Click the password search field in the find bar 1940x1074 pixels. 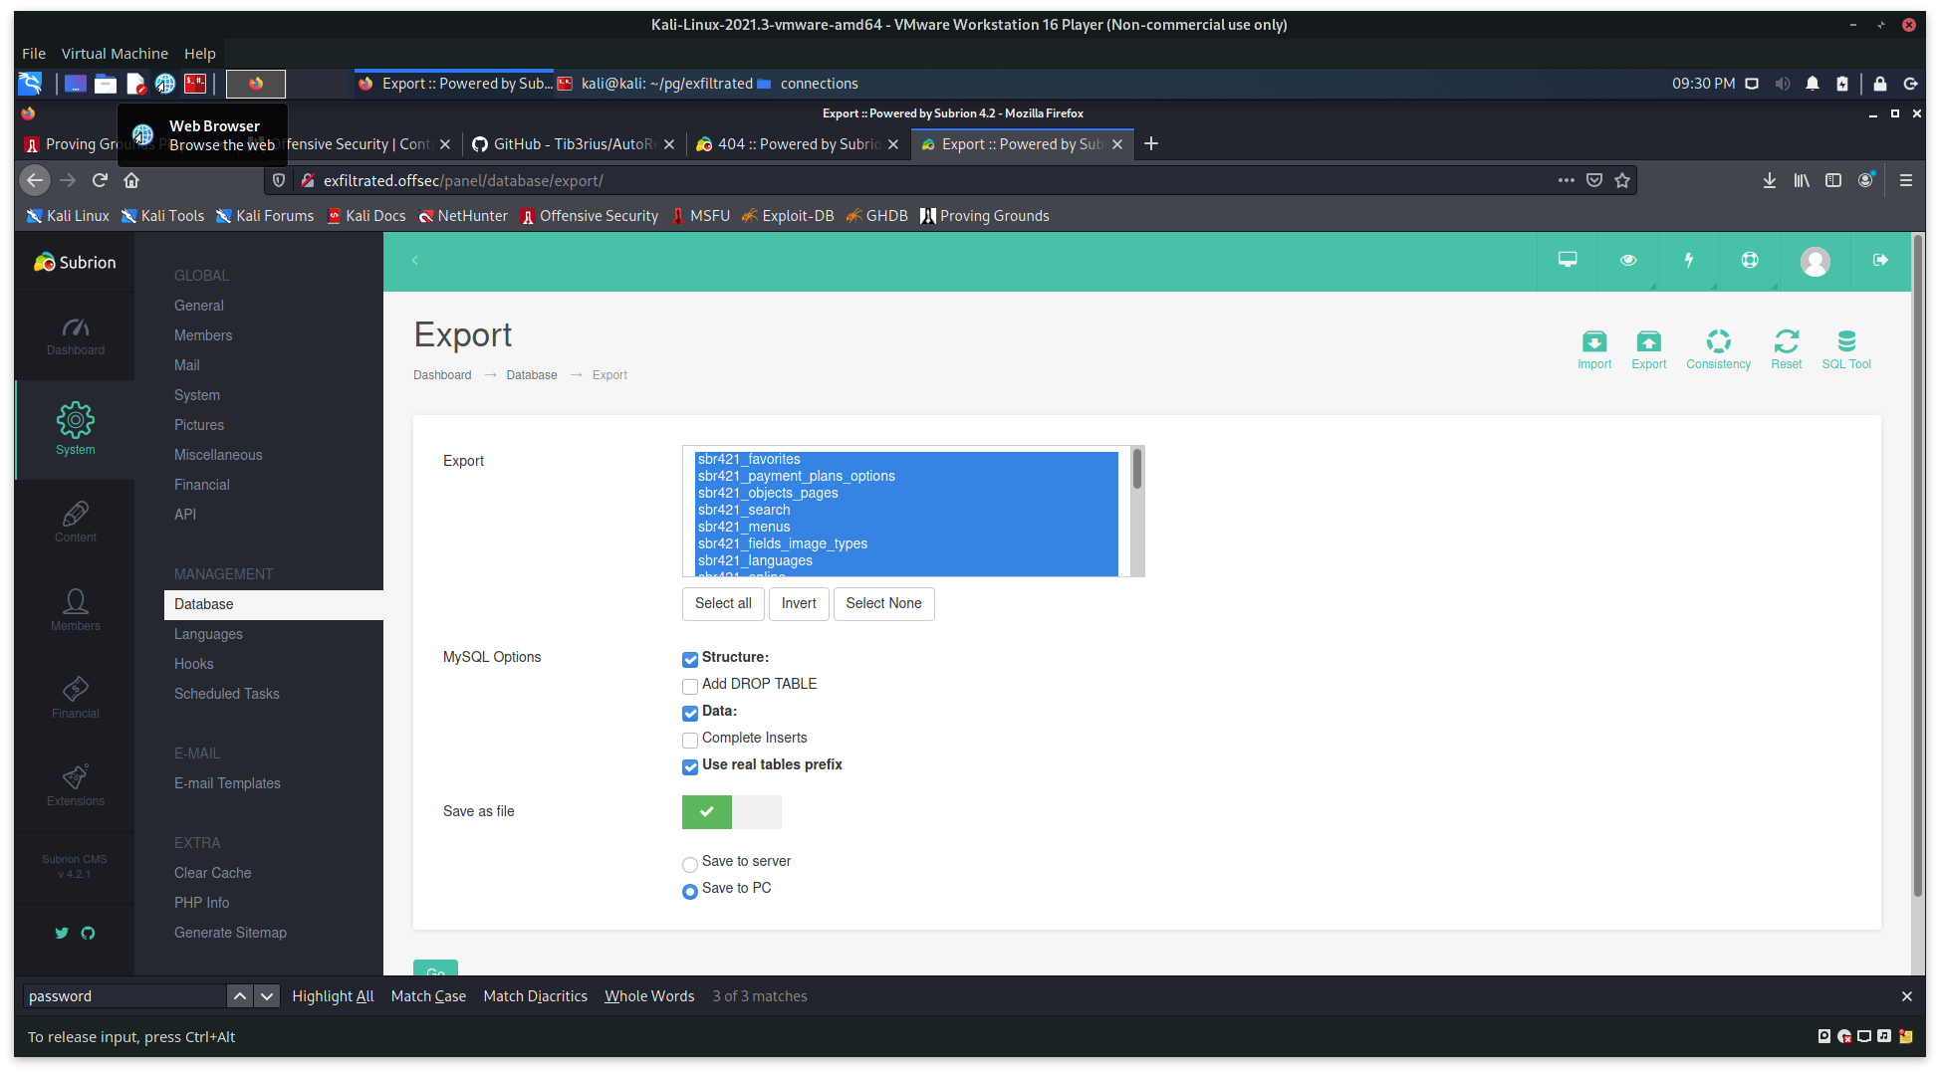coord(124,995)
